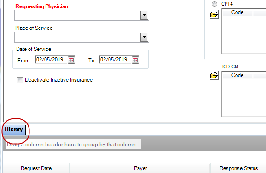Viewport: 266px width, 173px height.
Task: Open the ICD-CM code folder lookup
Action: pos(214,75)
